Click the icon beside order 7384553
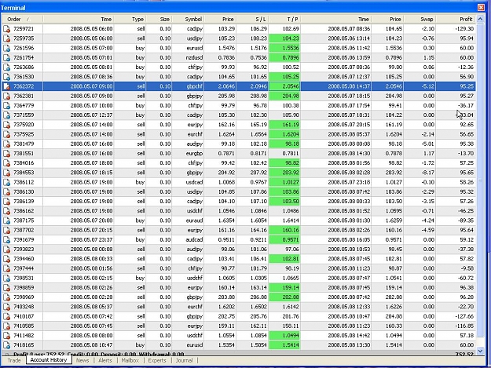Image resolution: width=491 pixels, height=368 pixels. click(7, 173)
